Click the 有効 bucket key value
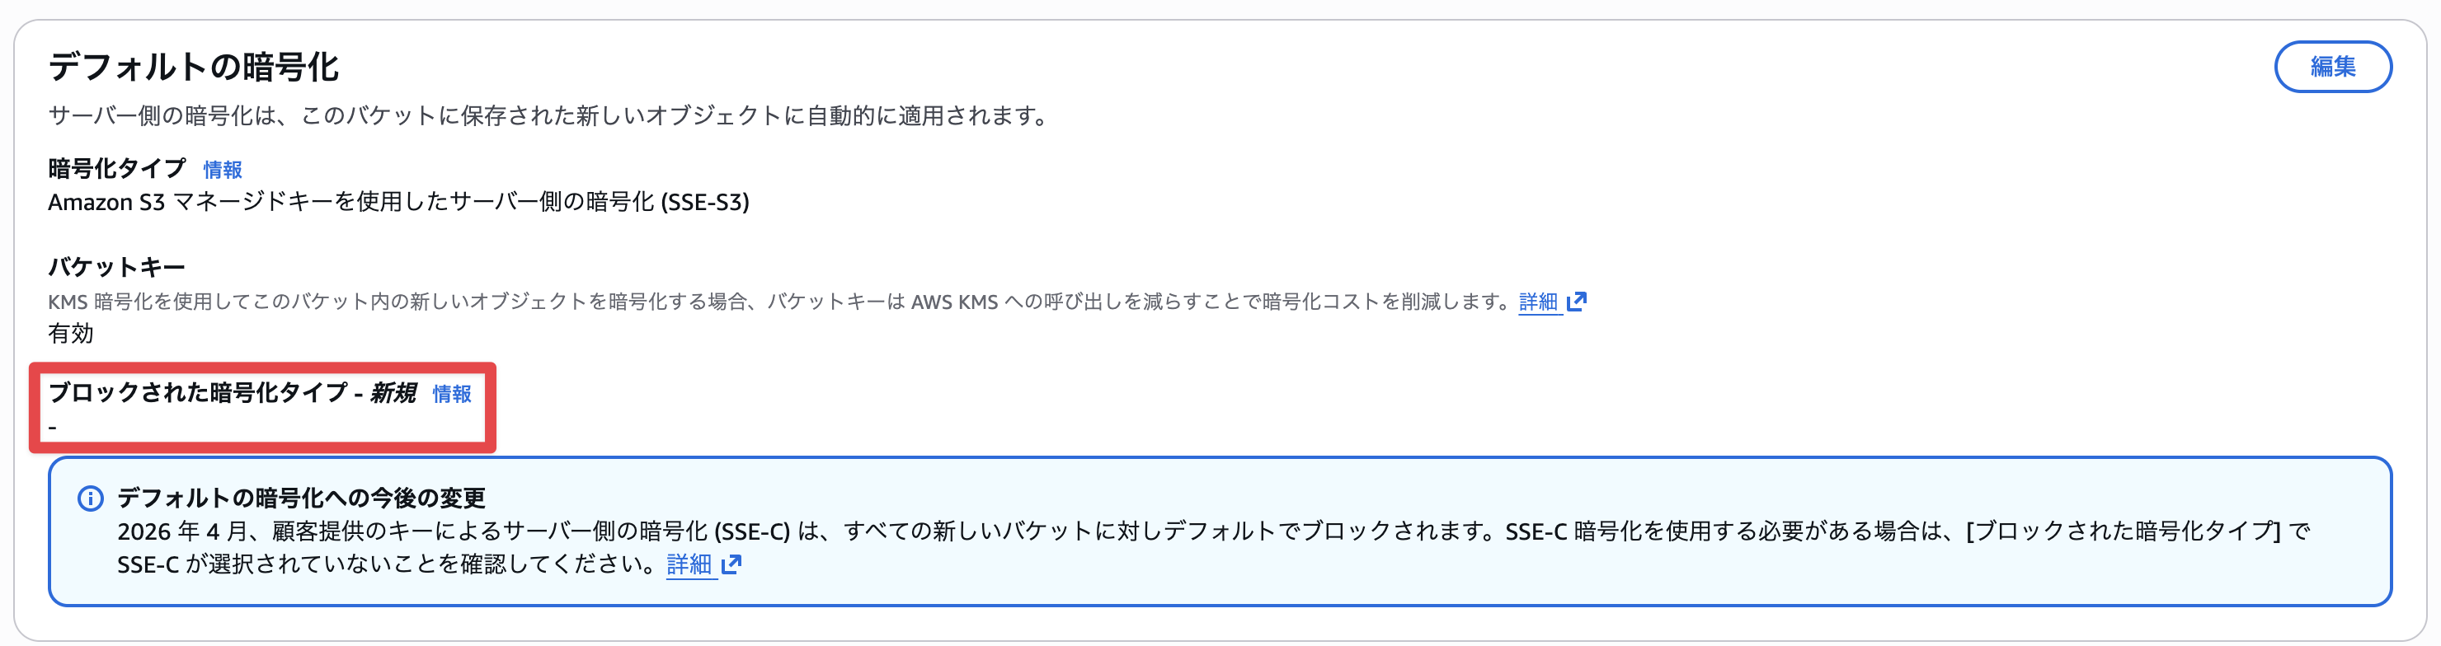Image resolution: width=2441 pixels, height=646 pixels. point(71,334)
